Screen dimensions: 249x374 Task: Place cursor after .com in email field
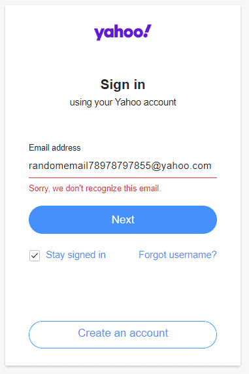(x=212, y=166)
